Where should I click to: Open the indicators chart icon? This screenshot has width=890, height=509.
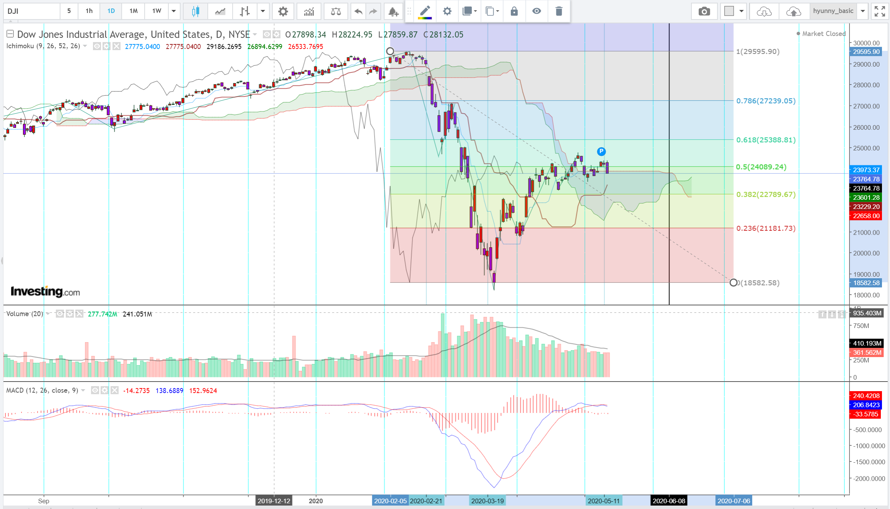click(x=309, y=11)
